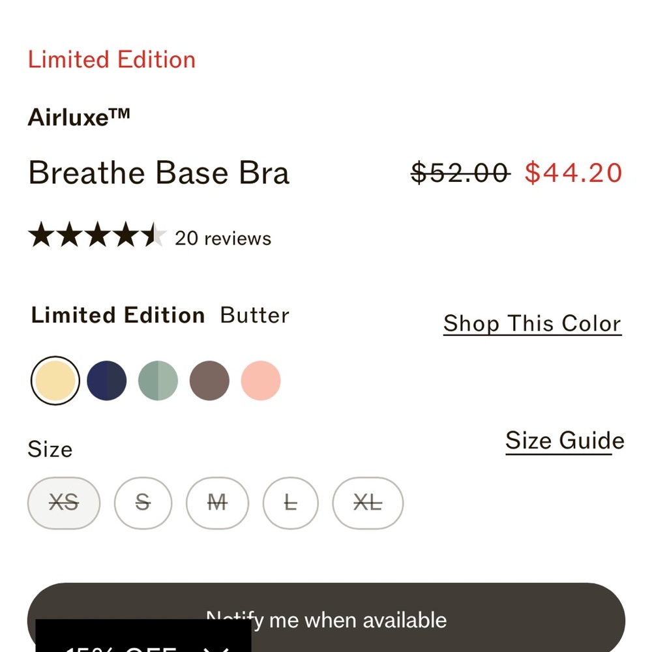This screenshot has height=652, width=652.
Task: Choose the peach pink color swatch
Action: [260, 379]
